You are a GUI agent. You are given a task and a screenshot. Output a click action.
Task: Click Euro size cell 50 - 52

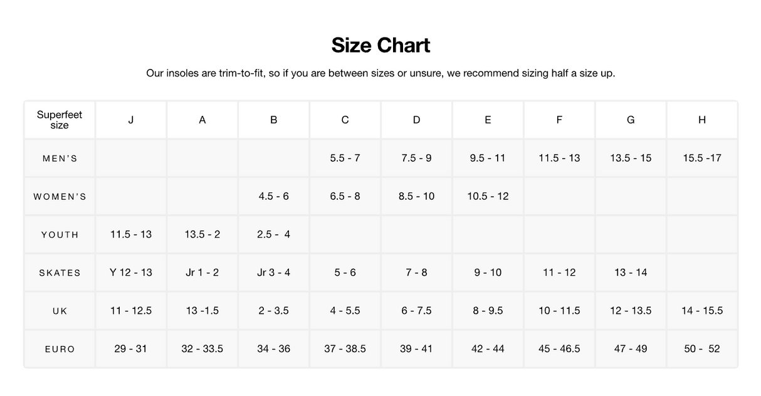pyautogui.click(x=701, y=348)
